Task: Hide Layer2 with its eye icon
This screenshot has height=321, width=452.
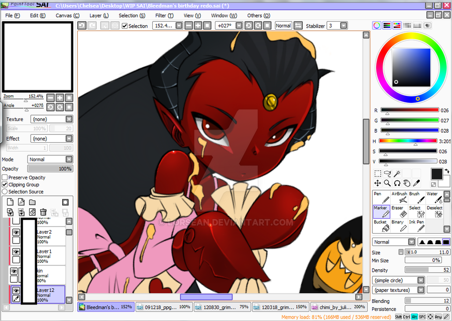Action: pos(16,232)
